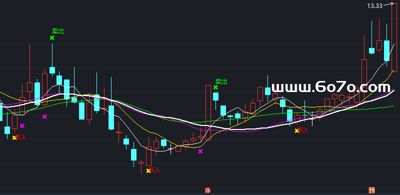Click the orange 预 icon on bottom axis
Image resolution: width=400 pixels, height=195 pixels.
coord(371,190)
